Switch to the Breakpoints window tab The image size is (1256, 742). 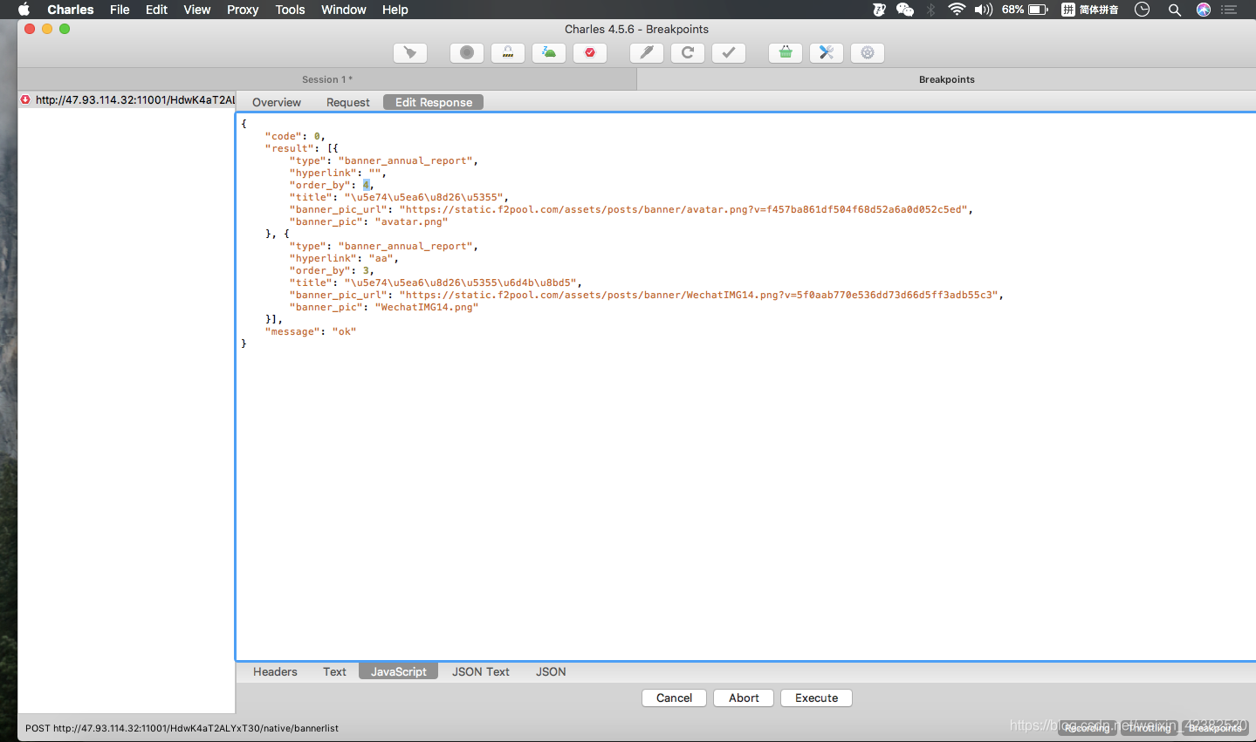[947, 79]
